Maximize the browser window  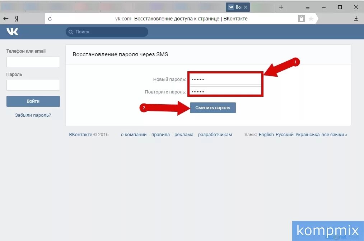point(340,7)
